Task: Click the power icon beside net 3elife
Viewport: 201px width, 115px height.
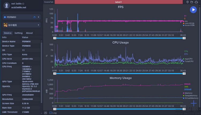Action: [23, 4]
